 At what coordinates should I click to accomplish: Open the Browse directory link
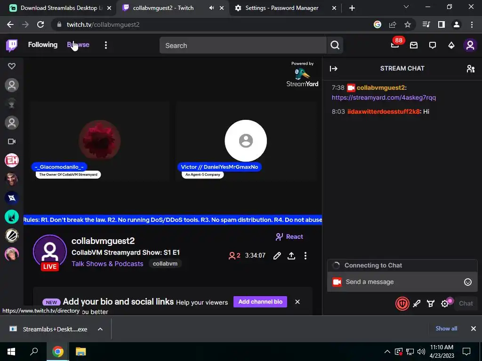point(78,45)
